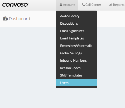
Task: Click the Dashboard gauge icon
Action: click(5, 19)
